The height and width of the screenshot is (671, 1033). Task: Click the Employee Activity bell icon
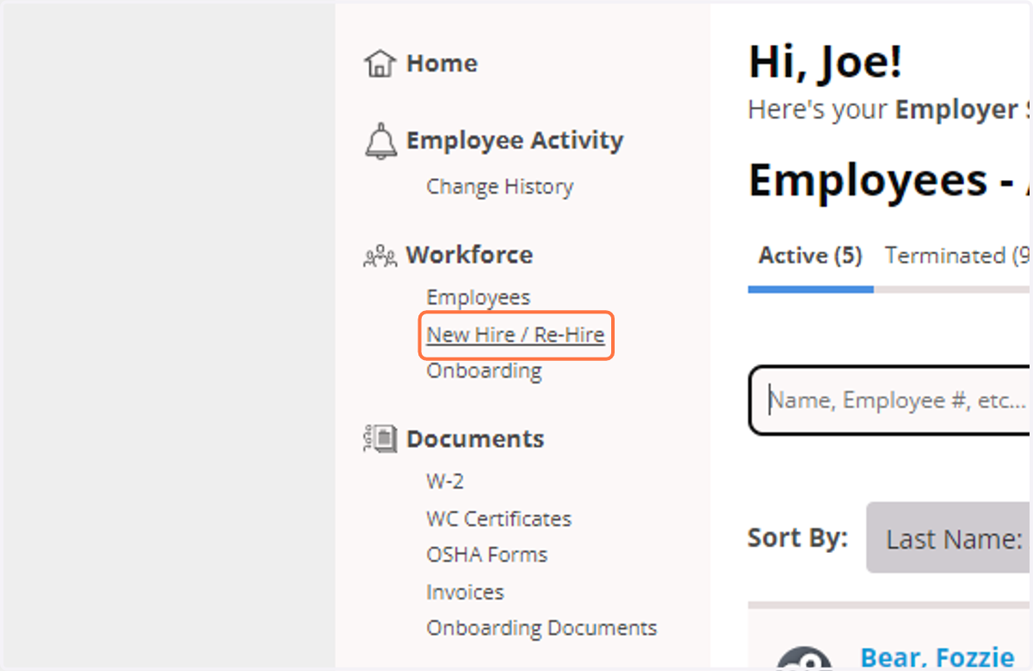pos(380,141)
